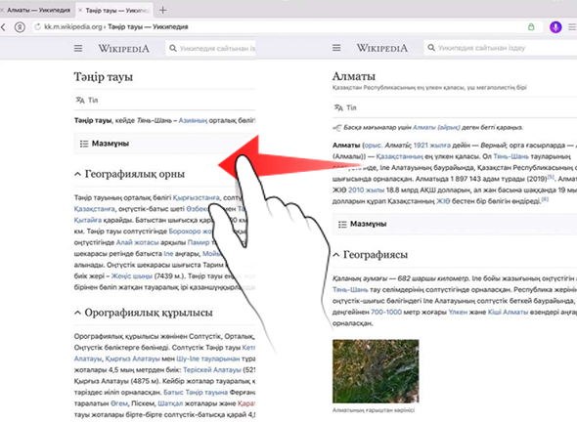Open the Азияның link

pyautogui.click(x=193, y=120)
